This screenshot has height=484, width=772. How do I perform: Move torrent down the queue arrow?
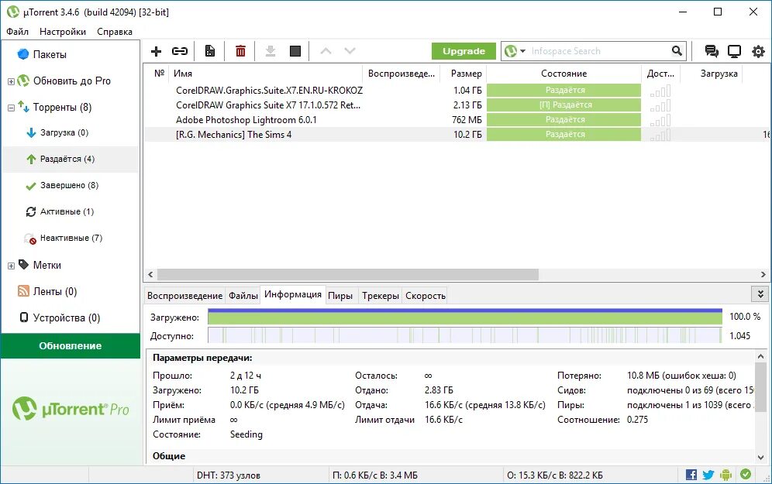pos(350,50)
